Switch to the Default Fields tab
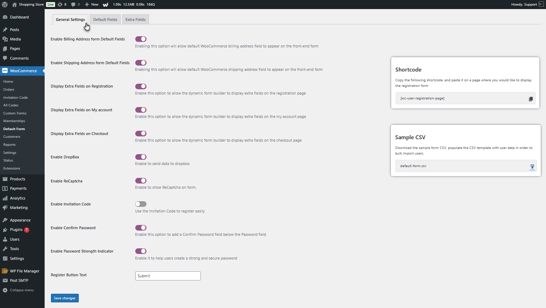Image resolution: width=546 pixels, height=308 pixels. pos(105,20)
